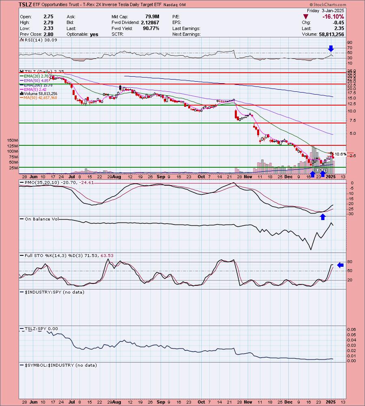
Task: Click the 0.0519 value box near volume
Action: [320, 171]
